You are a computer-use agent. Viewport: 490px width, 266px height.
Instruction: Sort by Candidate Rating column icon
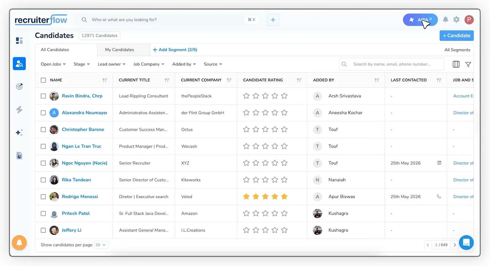click(x=299, y=80)
